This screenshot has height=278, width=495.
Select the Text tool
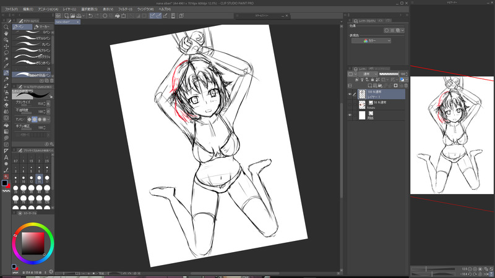pos(6,157)
